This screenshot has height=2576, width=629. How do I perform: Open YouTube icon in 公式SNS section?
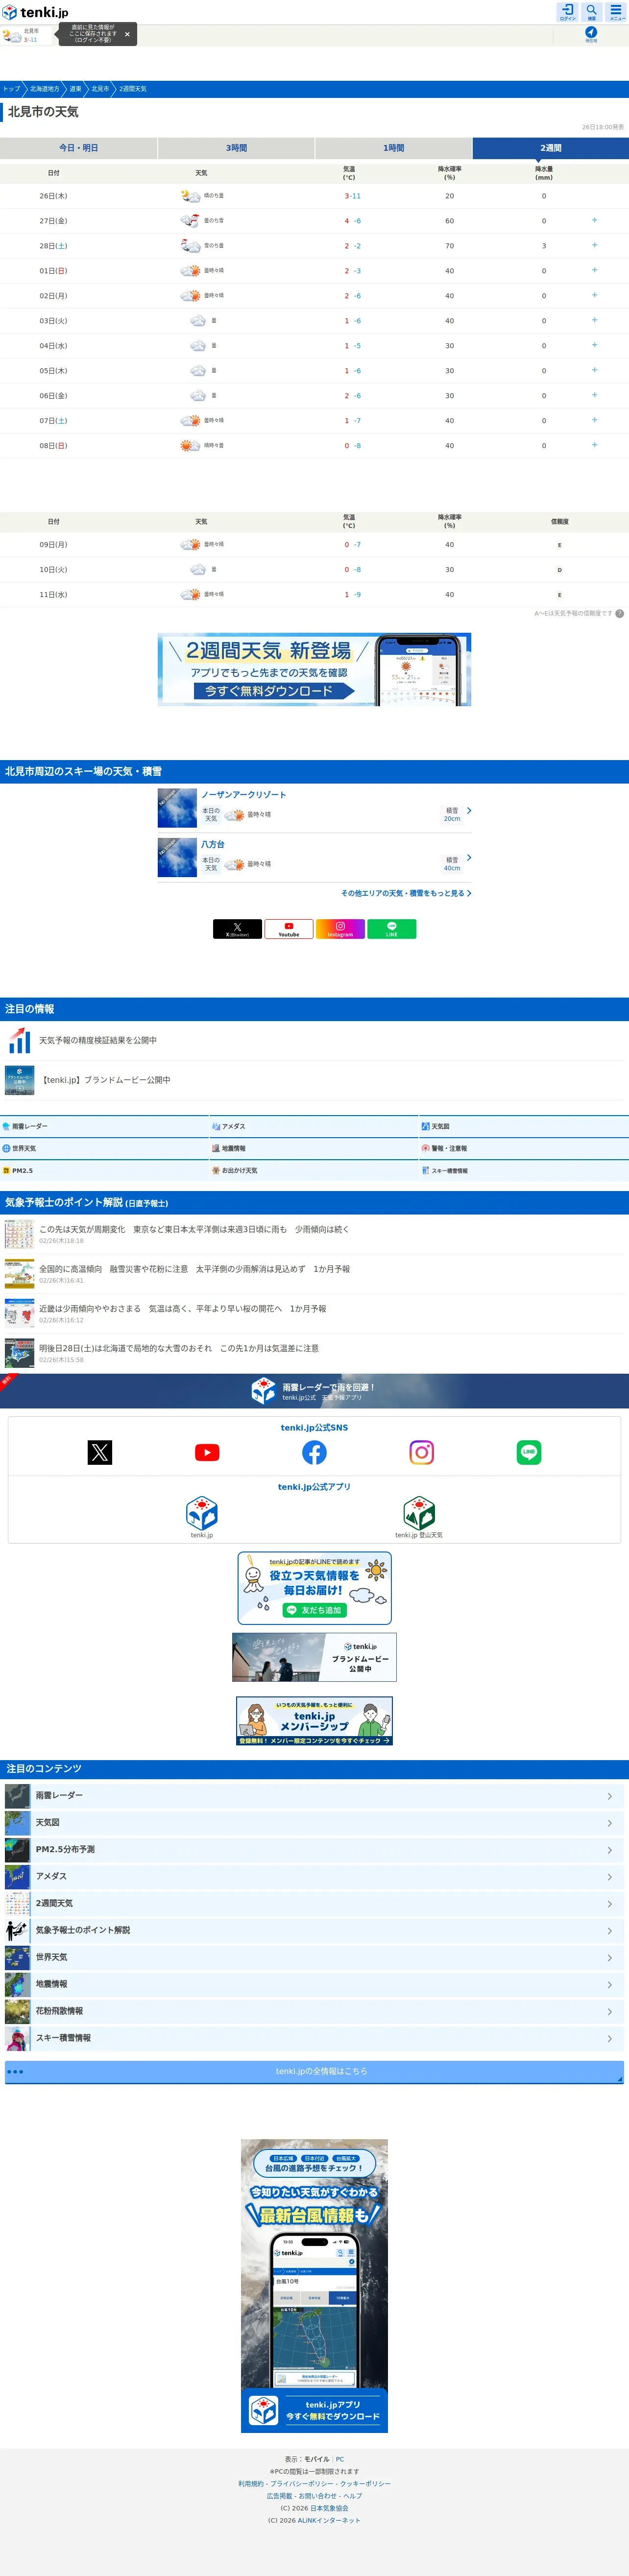pos(207,1452)
